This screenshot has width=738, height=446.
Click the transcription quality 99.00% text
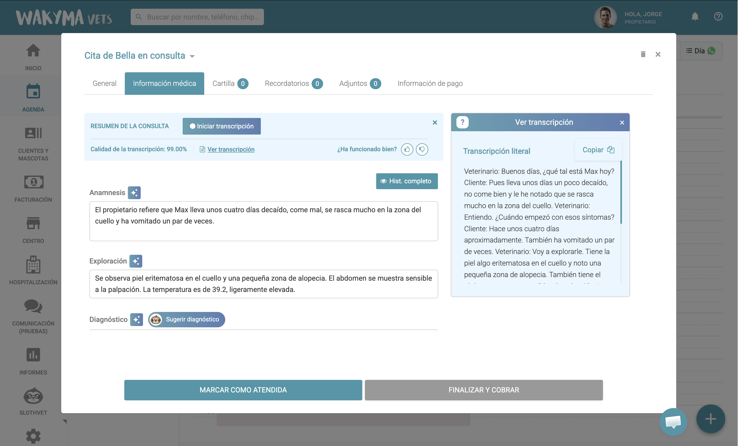138,149
